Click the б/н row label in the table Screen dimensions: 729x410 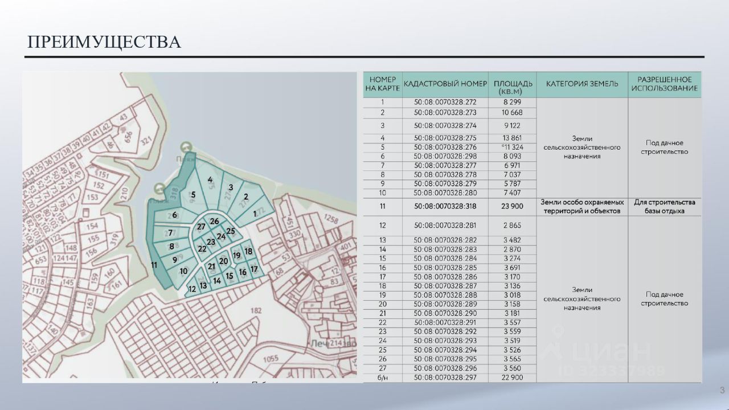pos(383,378)
